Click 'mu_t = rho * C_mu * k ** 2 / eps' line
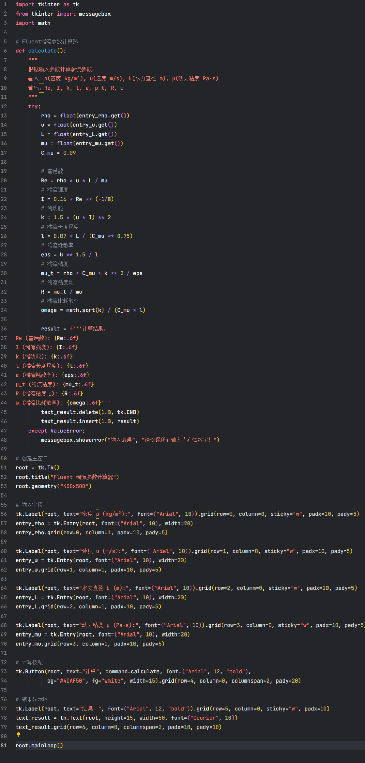The image size is (365, 763). 92,273
